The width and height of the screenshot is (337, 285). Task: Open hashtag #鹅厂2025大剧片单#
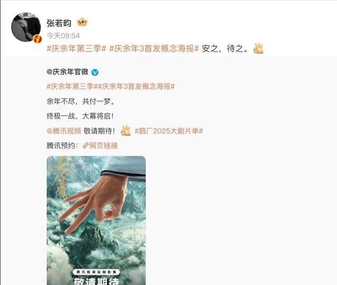click(168, 131)
